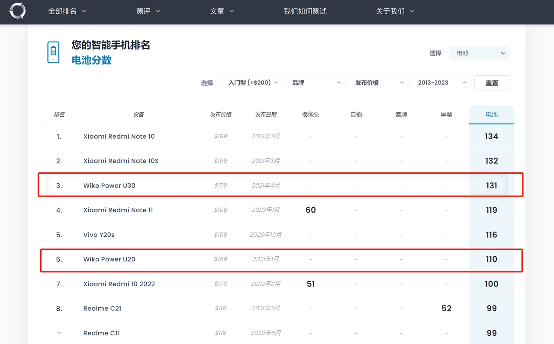The width and height of the screenshot is (554, 344).
Task: Expand the 电池 score selection dropdown
Action: [x=480, y=53]
